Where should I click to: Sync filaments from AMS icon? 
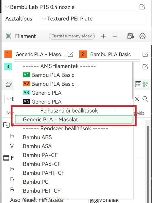(x=130, y=36)
